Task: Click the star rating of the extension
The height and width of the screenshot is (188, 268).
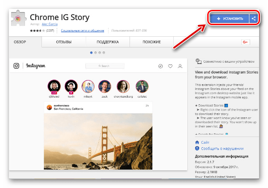Action: (37, 31)
